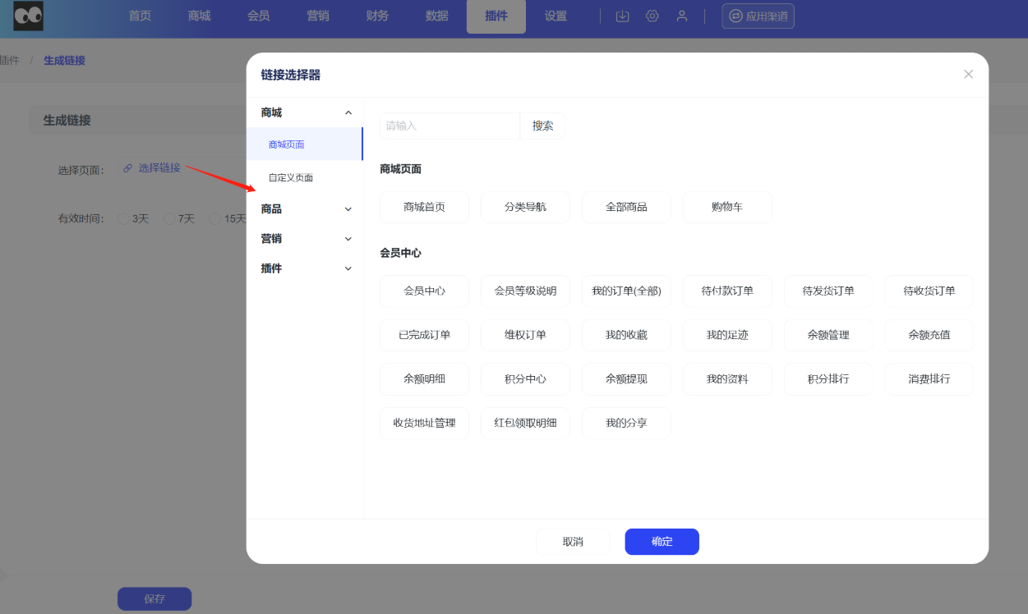Focus the 请输入 search input field

(x=449, y=126)
